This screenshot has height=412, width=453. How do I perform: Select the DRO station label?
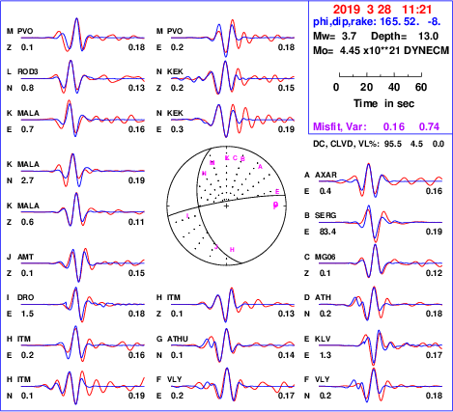click(25, 297)
